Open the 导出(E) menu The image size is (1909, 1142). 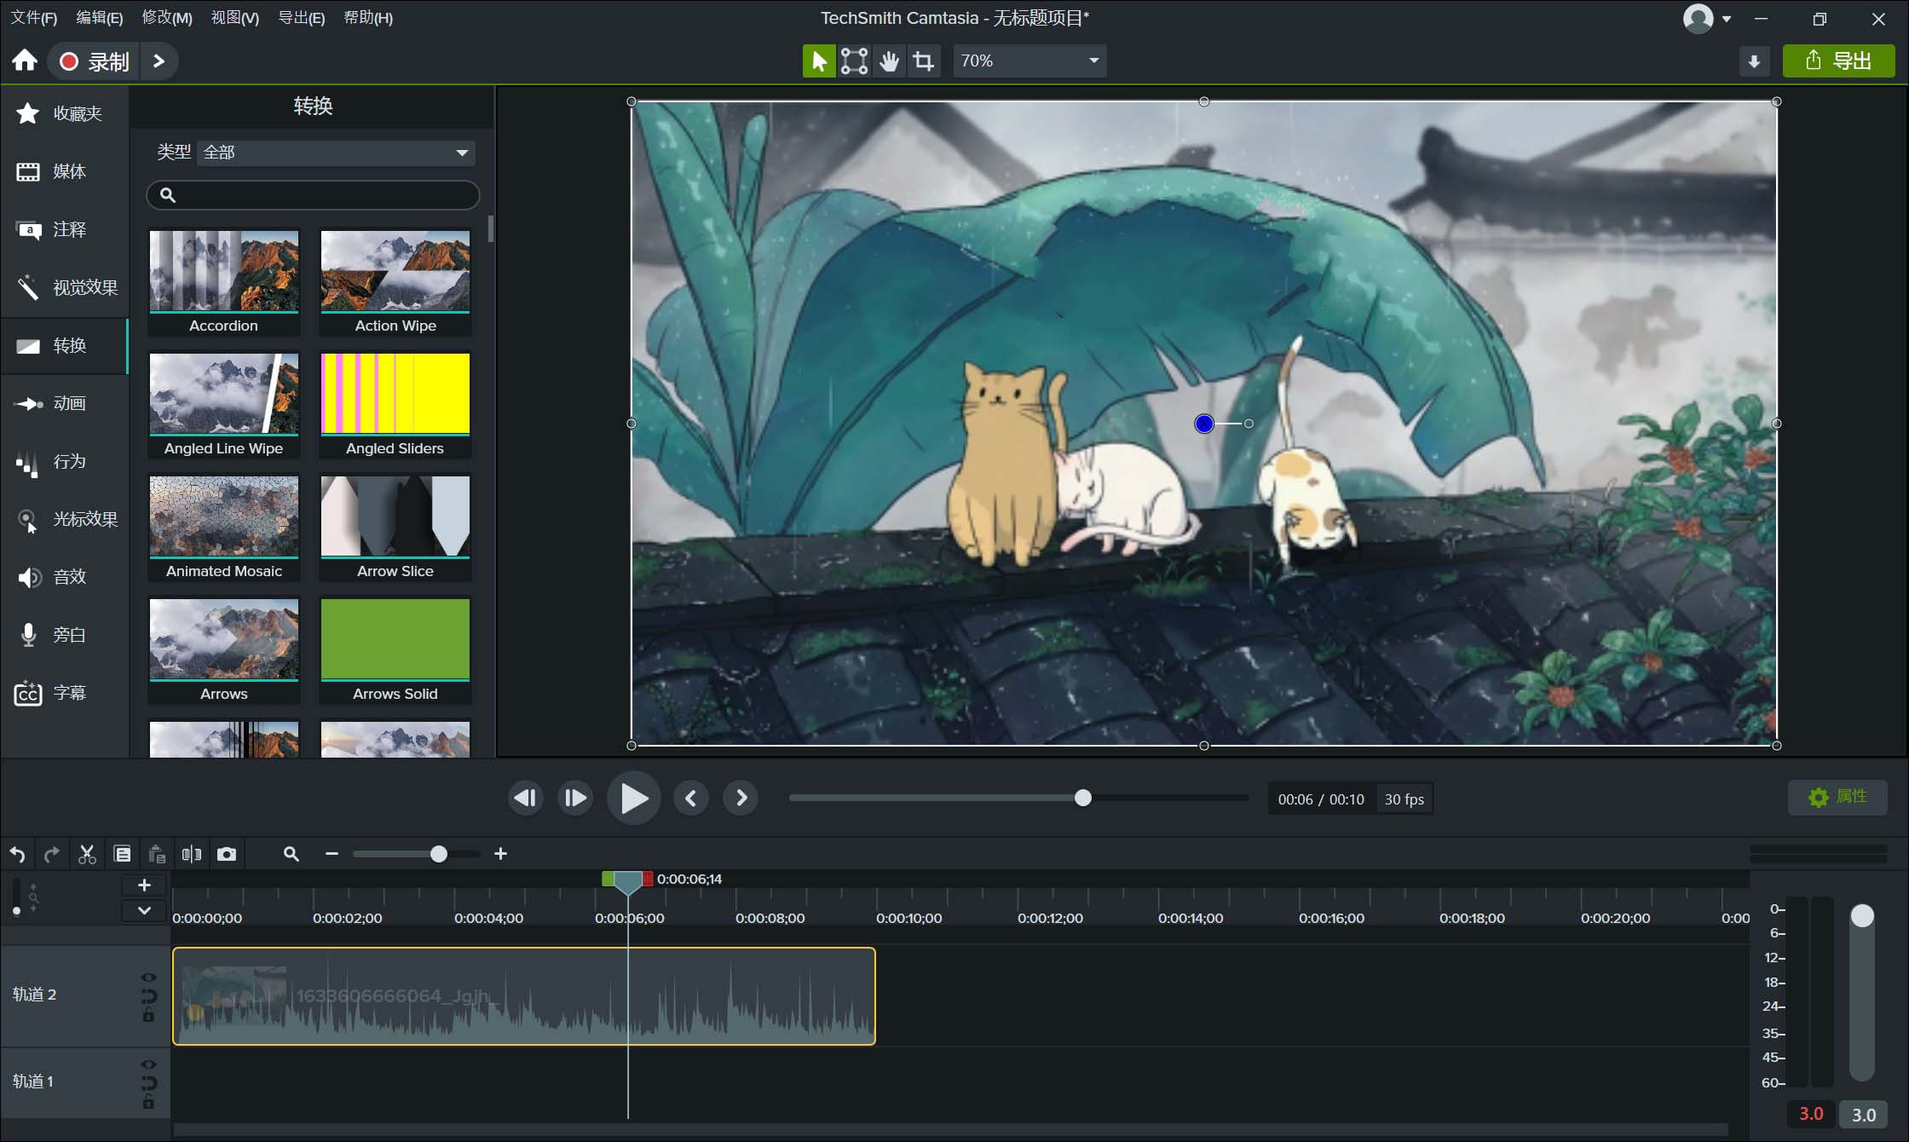tap(302, 18)
